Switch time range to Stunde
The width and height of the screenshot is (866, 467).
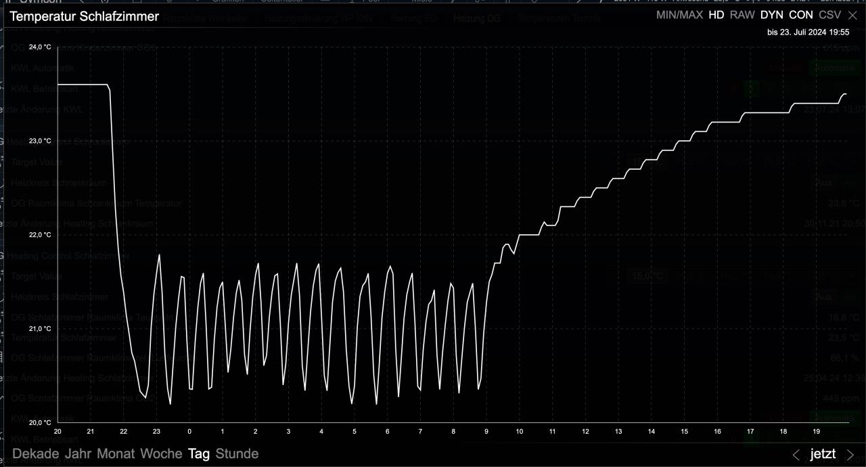[237, 453]
